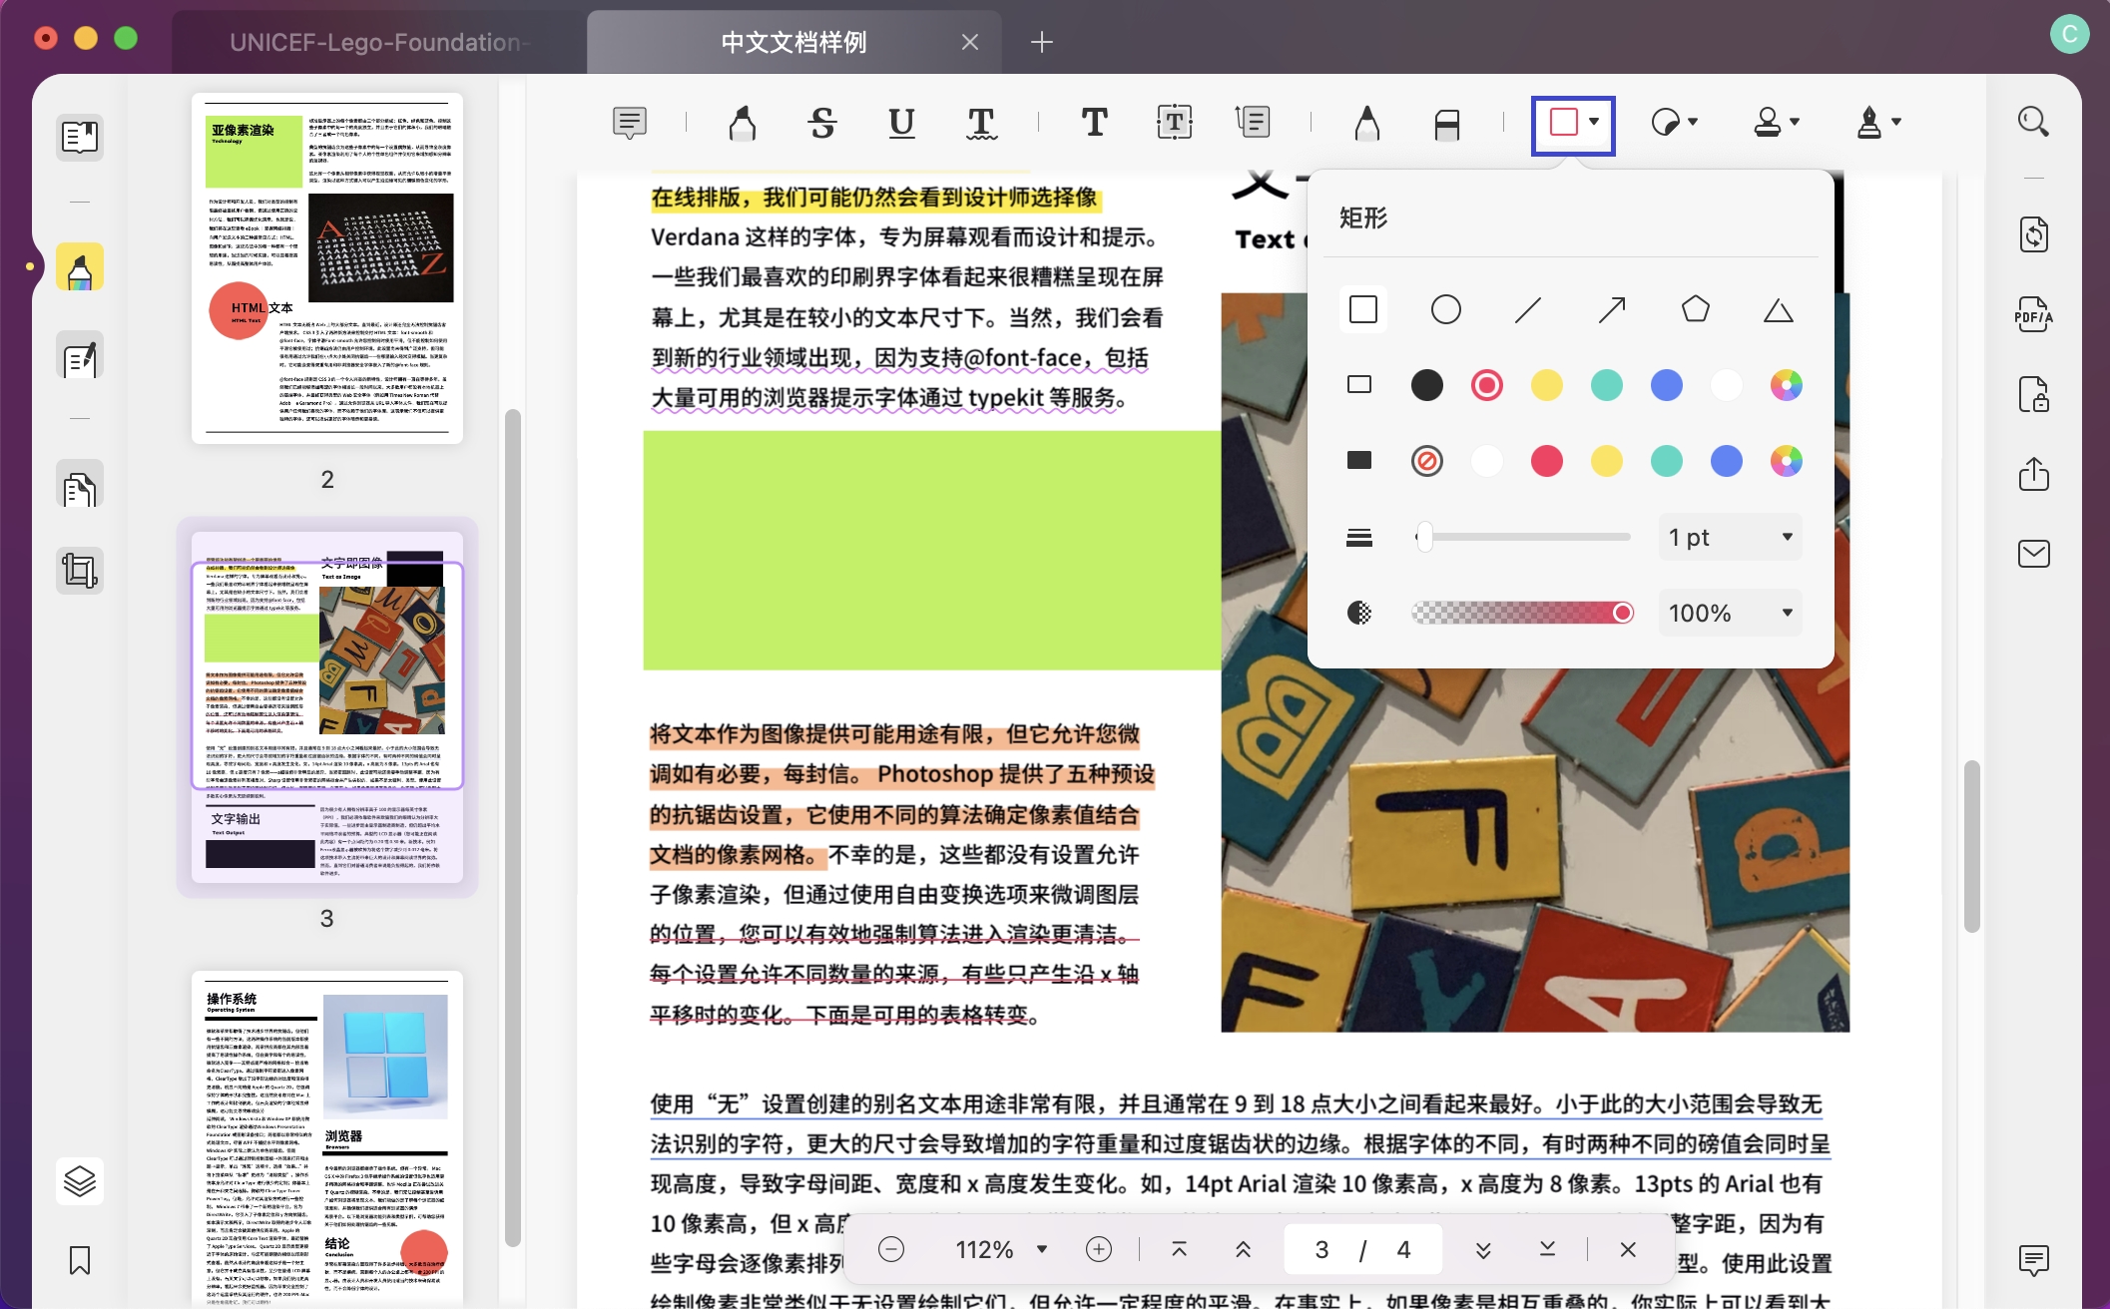Viewport: 2110px width, 1309px height.
Task: Send document by email
Action: 2033,554
